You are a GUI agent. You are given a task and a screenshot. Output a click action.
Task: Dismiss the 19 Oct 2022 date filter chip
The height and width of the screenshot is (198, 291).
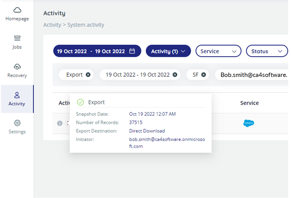pos(175,75)
